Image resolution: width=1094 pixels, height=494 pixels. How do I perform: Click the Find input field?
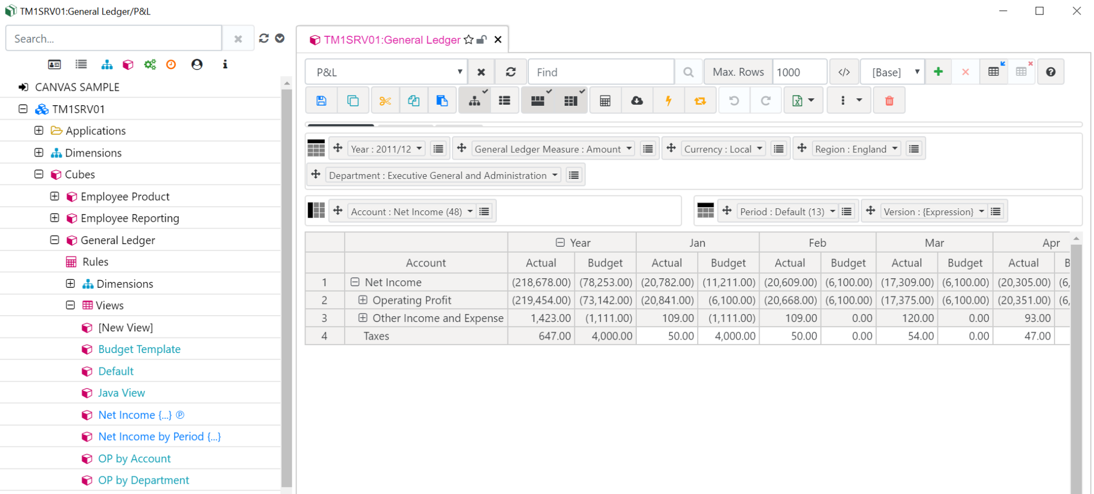point(601,72)
